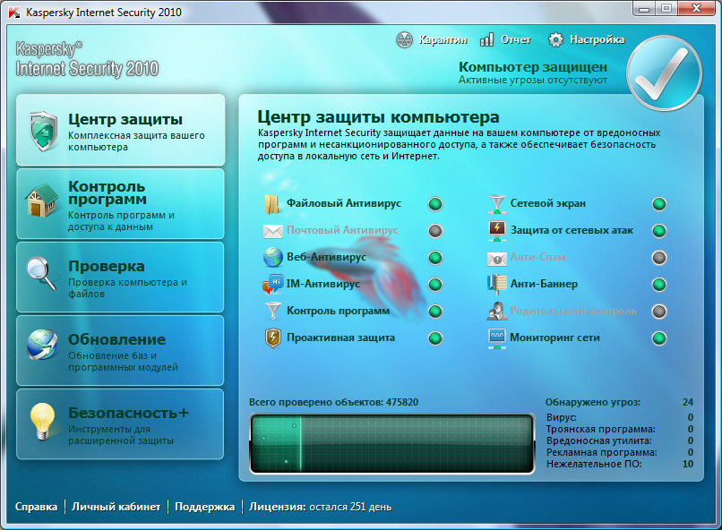This screenshot has width=722, height=530.
Task: Click the Защита от сетевых атак icon
Action: pyautogui.click(x=497, y=231)
